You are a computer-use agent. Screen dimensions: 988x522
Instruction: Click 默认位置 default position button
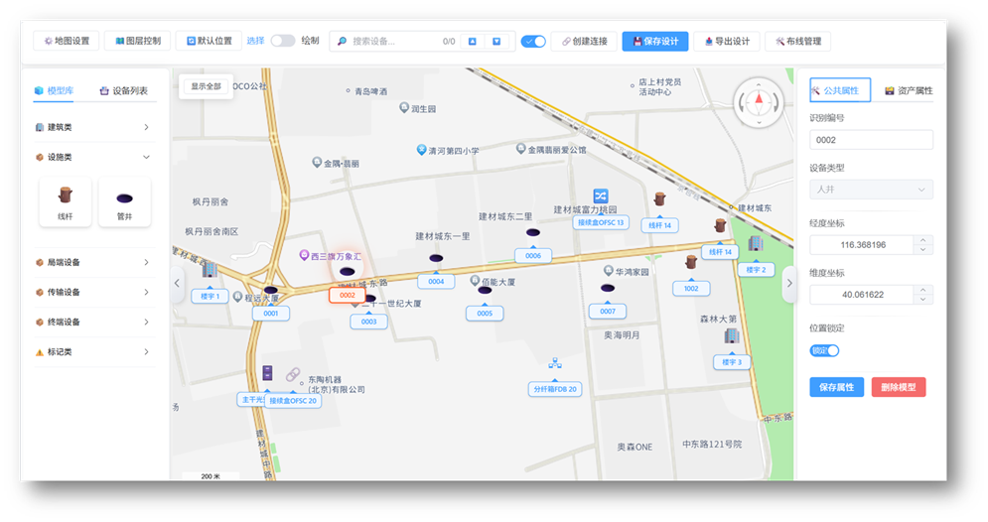[x=209, y=41]
